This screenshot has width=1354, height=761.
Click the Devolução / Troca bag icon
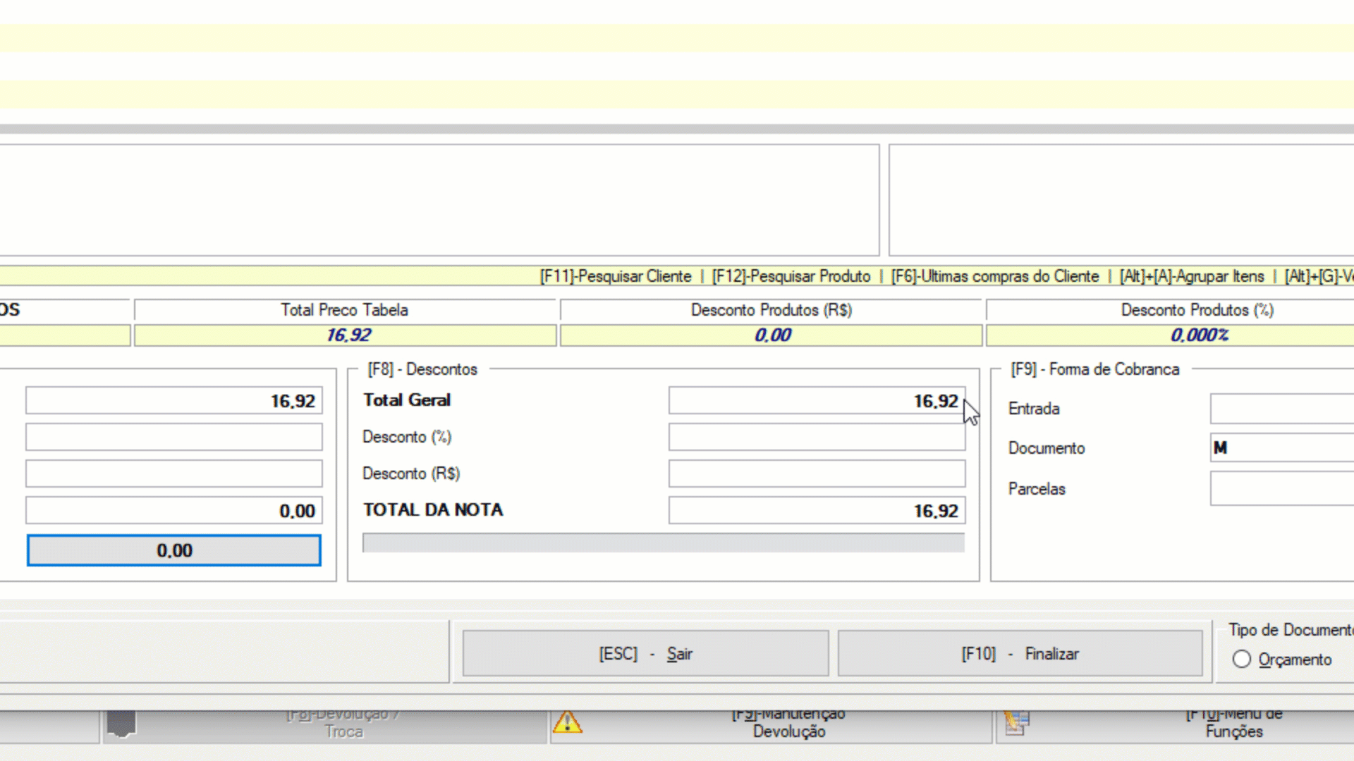coord(121,723)
